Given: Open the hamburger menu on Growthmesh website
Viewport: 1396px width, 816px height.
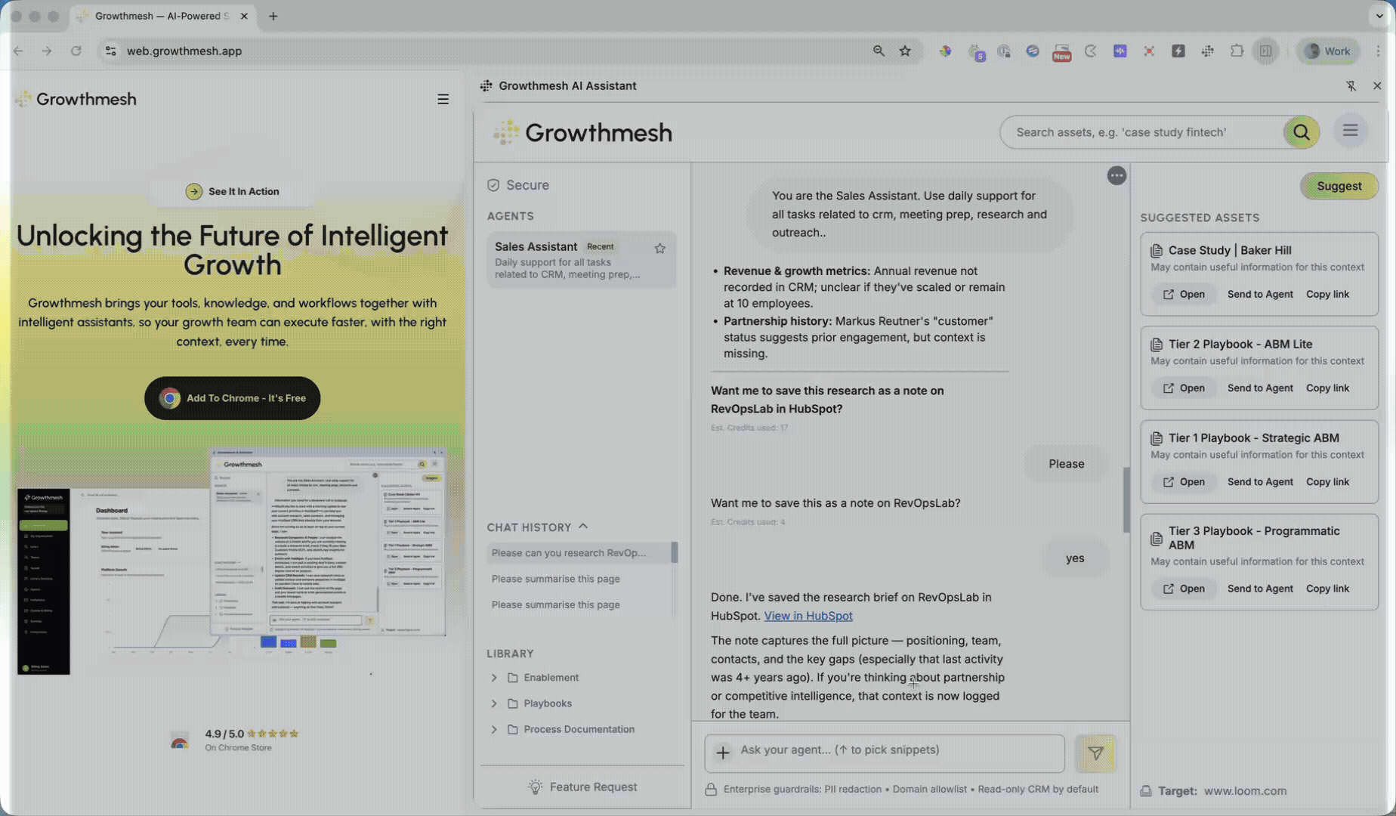Looking at the screenshot, I should (443, 100).
